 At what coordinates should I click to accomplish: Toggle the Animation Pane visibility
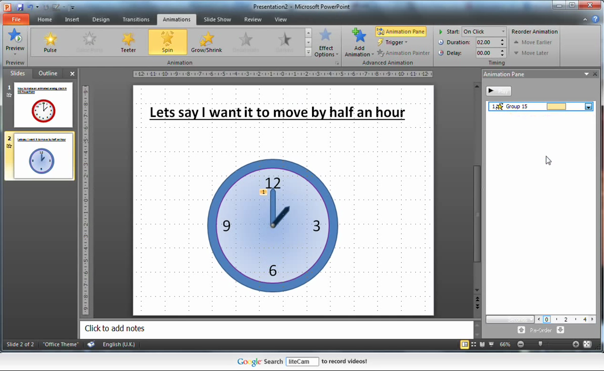pyautogui.click(x=401, y=31)
